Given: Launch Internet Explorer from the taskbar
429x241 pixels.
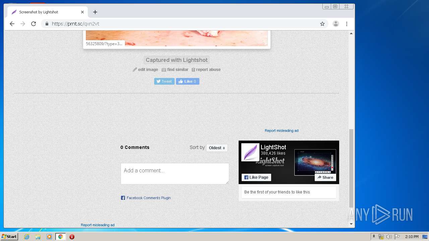Looking at the screenshot, I should tap(26, 237).
